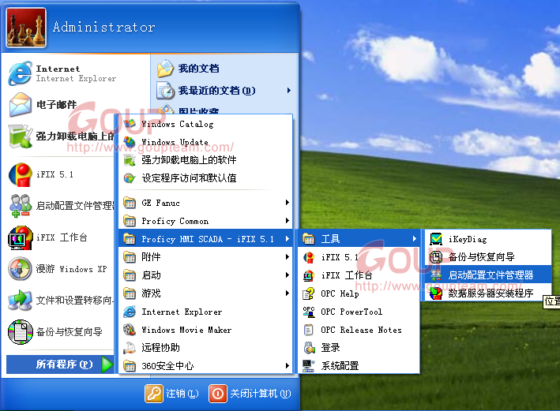Viewport: 560px width, 411px height.
Task: Expand the Proficy Common folder arrow
Action: (x=288, y=221)
